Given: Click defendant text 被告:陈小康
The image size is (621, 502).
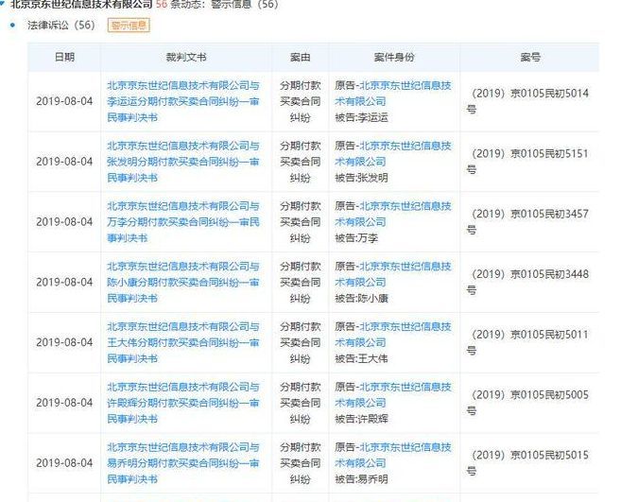Looking at the screenshot, I should tap(361, 299).
